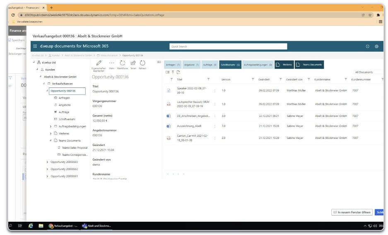The height and width of the screenshot is (235, 388).
Task: Open context menu dots for Speaker row
Action: pyautogui.click(x=215, y=91)
